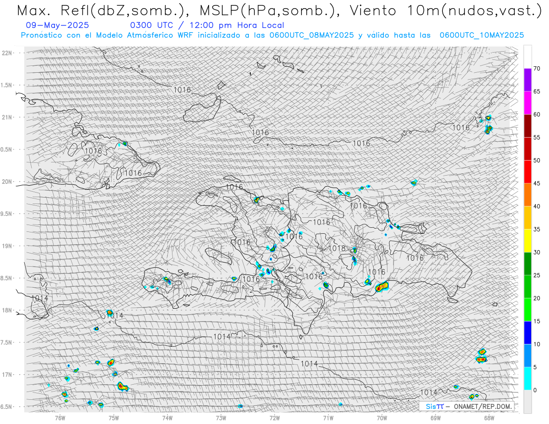Select the '22N' latitude axis label
549x424 pixels.
(6, 53)
